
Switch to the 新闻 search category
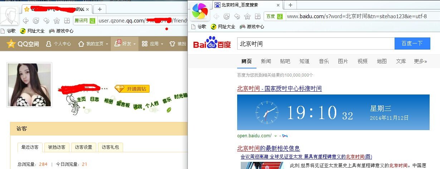pos(266,61)
